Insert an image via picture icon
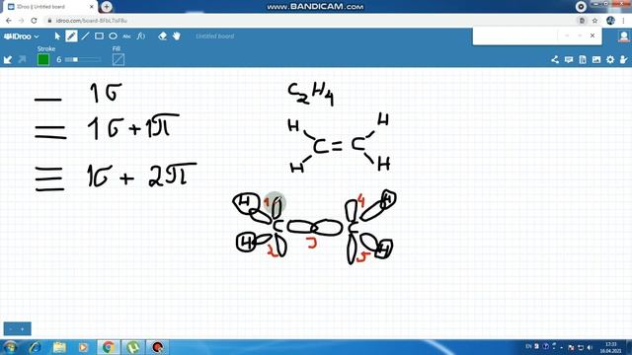 point(596,59)
